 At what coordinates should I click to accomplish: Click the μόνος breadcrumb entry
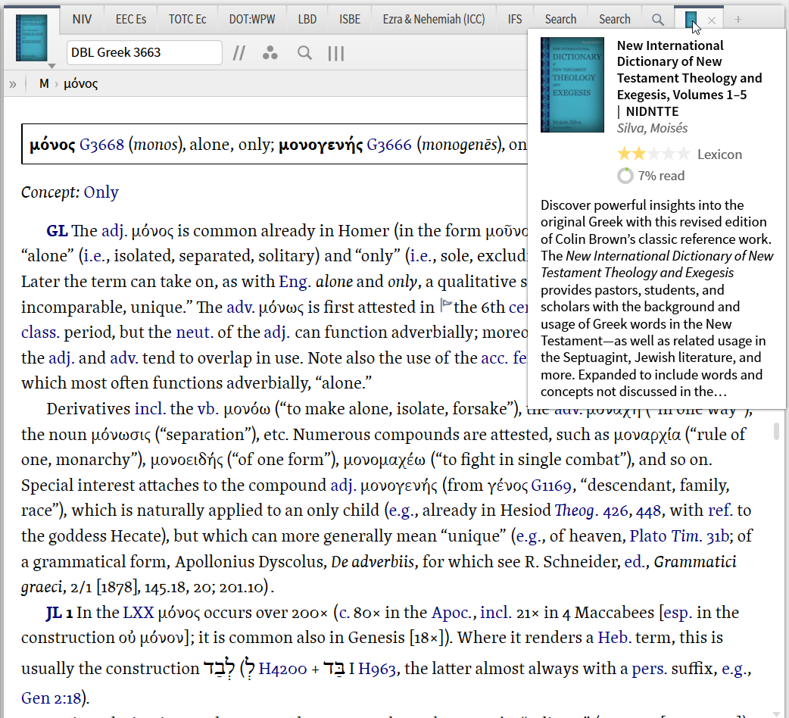tap(80, 83)
